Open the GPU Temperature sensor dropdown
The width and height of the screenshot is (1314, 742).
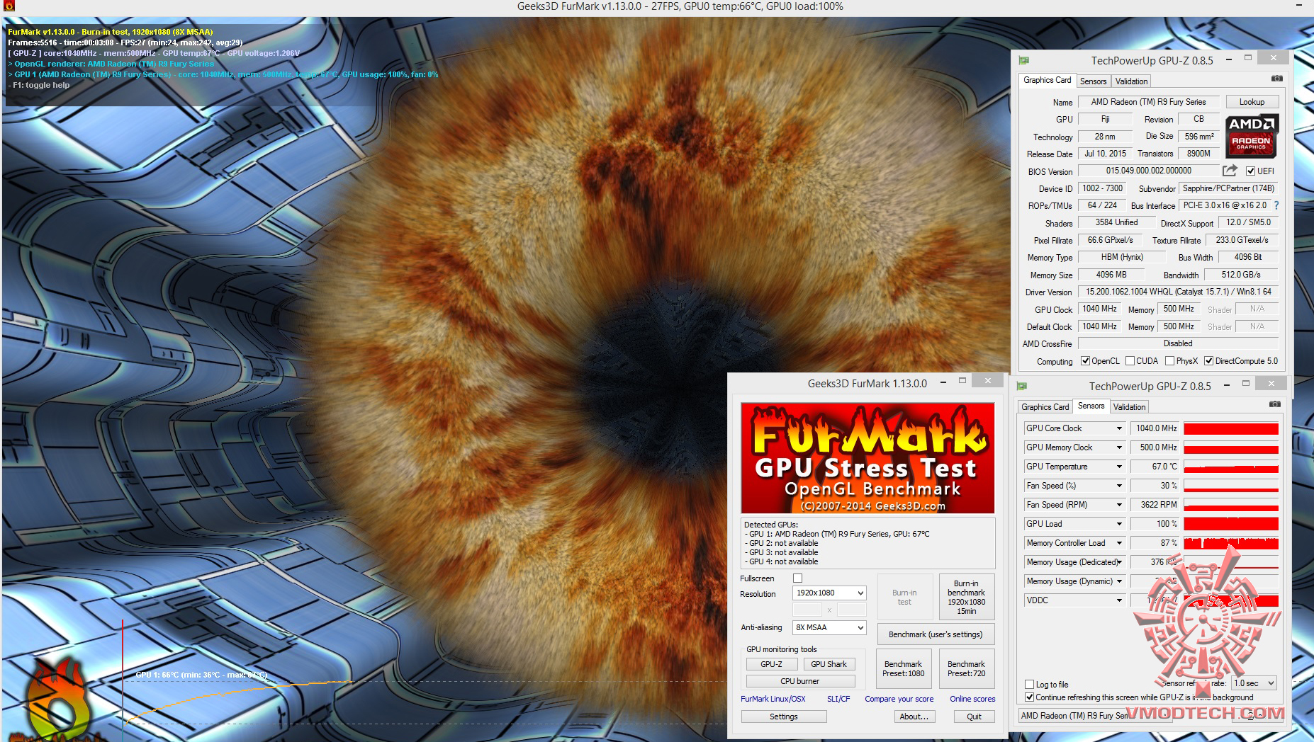click(1118, 467)
